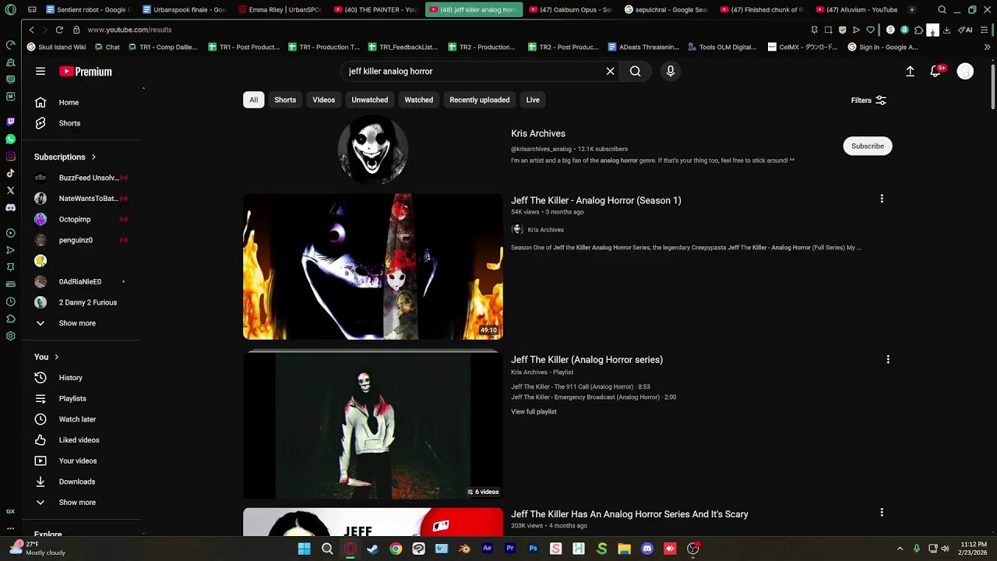Open browser downloads icon in toolbar
Viewport: 997px width, 561px height.
(x=946, y=30)
